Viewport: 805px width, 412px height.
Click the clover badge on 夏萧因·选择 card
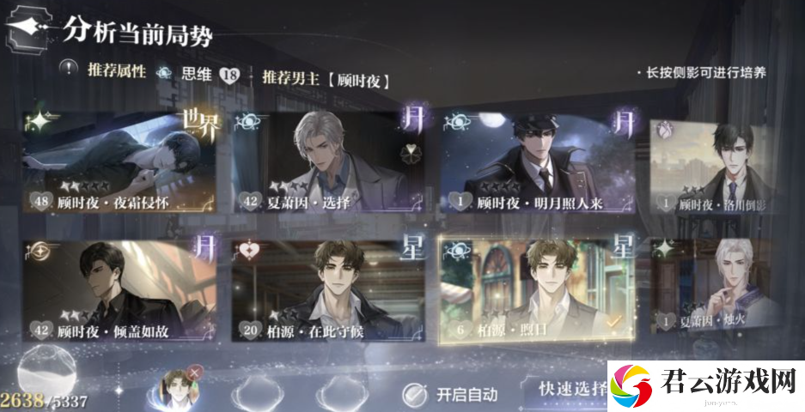click(x=411, y=153)
